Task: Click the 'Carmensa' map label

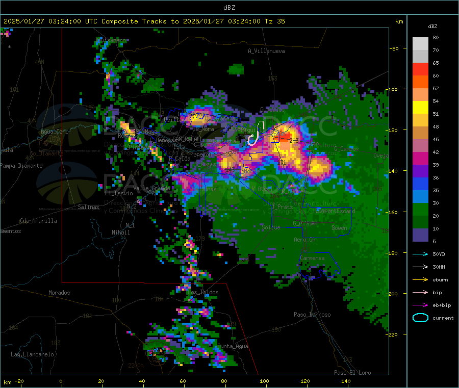Action: click(312, 258)
